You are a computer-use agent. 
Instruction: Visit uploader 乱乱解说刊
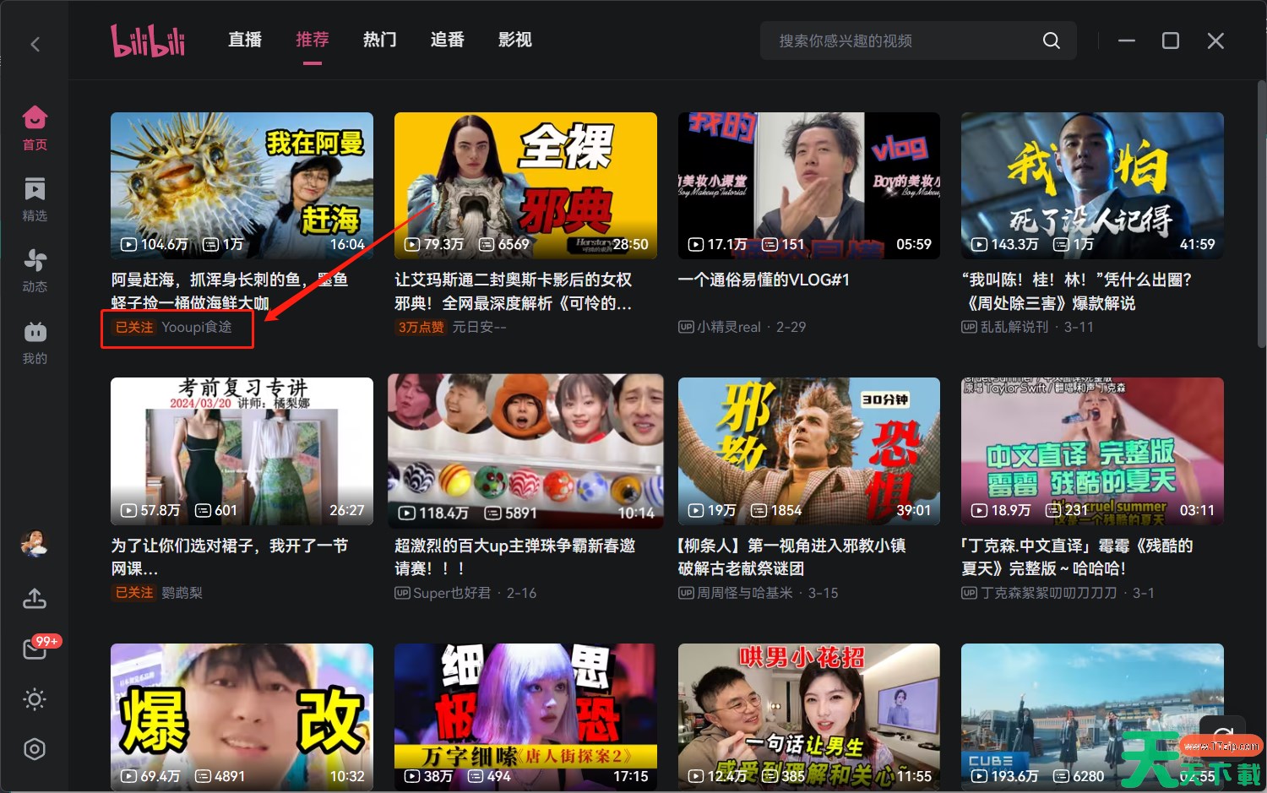click(1014, 327)
